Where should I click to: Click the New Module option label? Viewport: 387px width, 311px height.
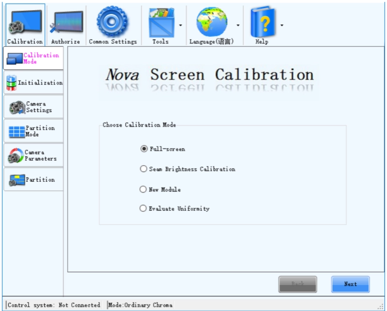(x=164, y=189)
